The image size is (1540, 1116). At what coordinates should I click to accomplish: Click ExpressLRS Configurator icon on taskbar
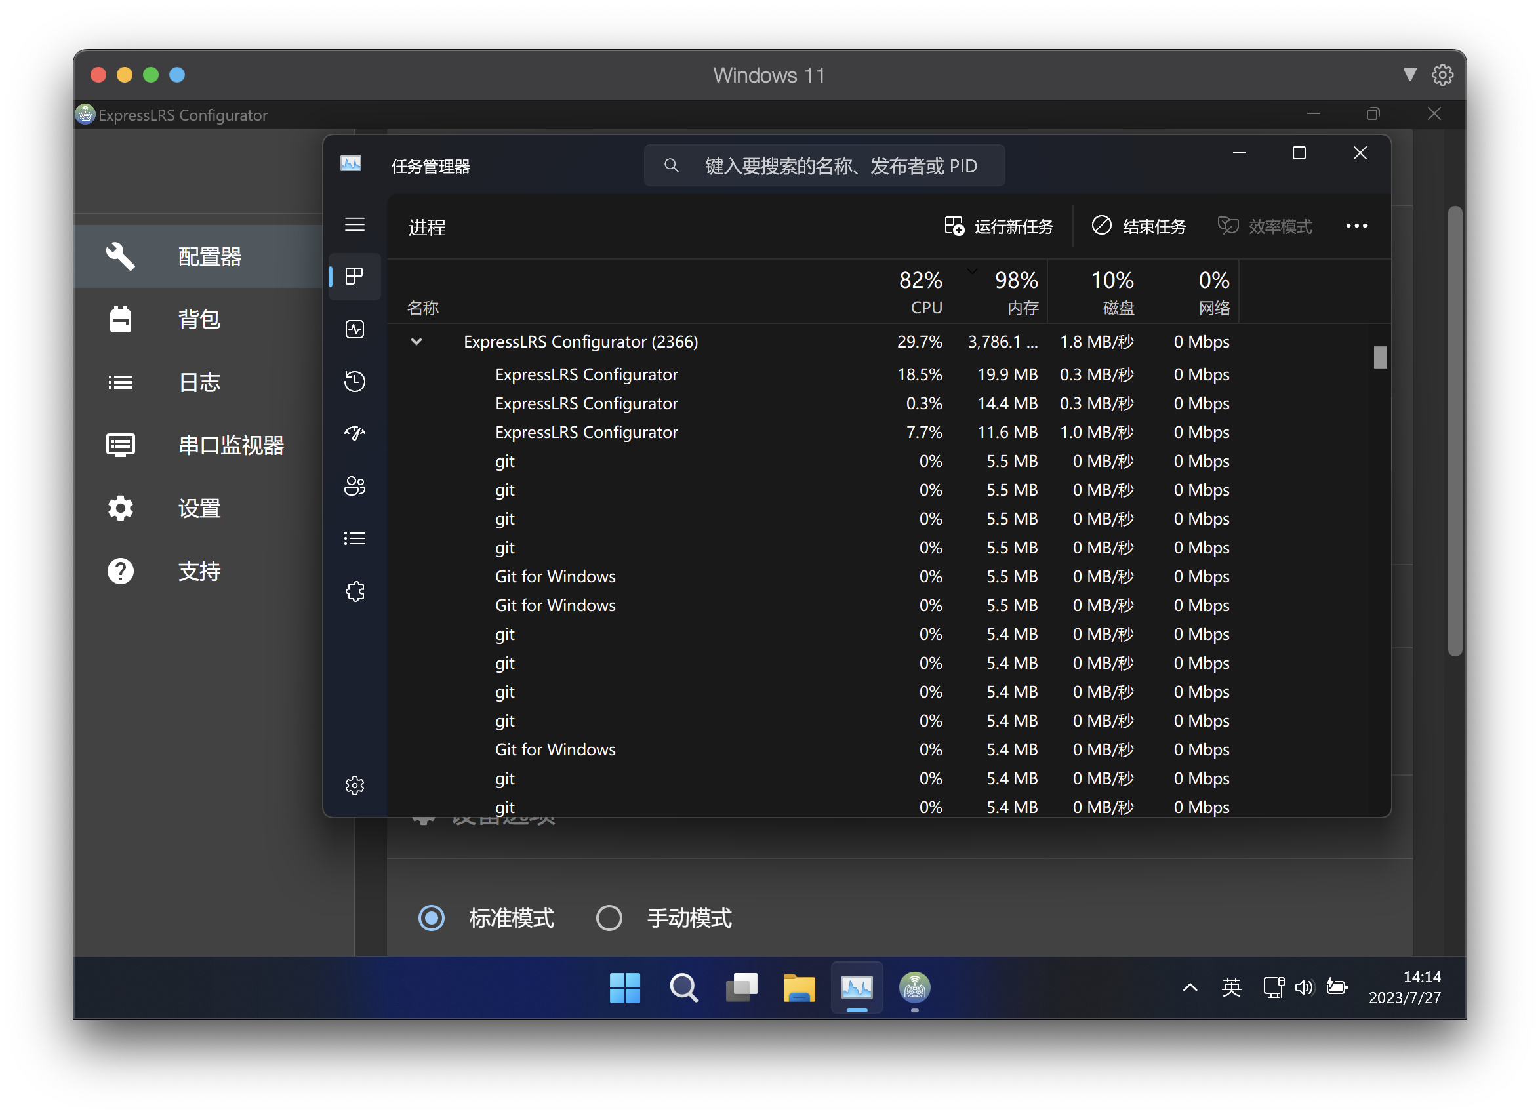(x=915, y=987)
